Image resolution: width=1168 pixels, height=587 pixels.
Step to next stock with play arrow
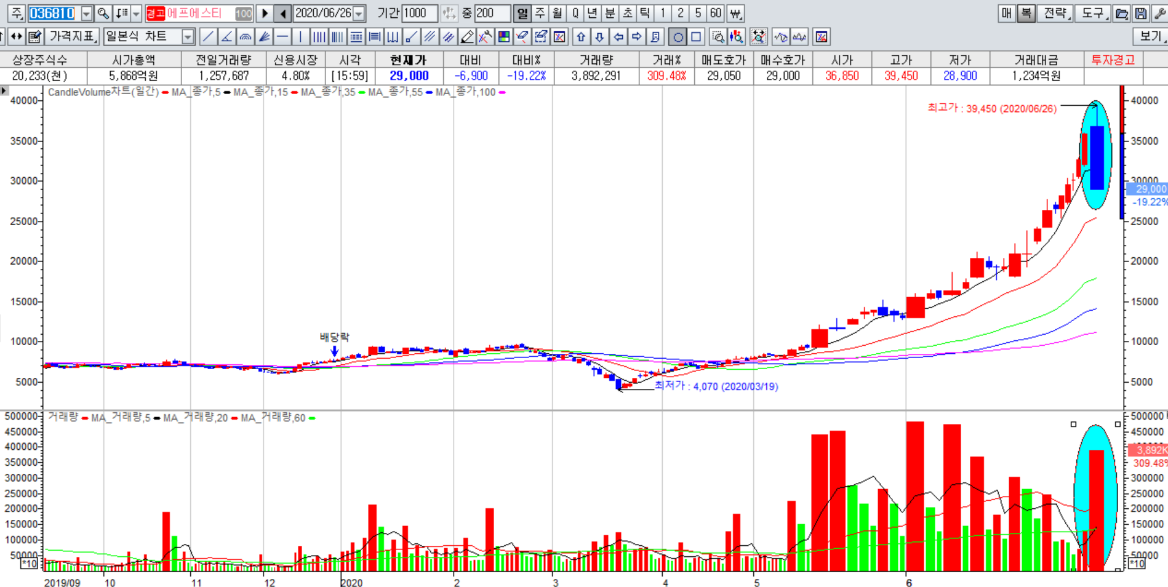tap(265, 13)
